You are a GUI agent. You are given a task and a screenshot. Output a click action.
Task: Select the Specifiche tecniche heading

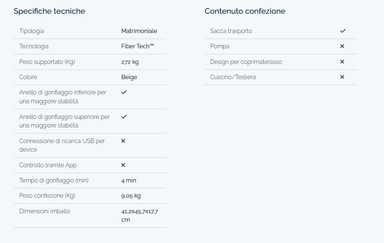49,11
